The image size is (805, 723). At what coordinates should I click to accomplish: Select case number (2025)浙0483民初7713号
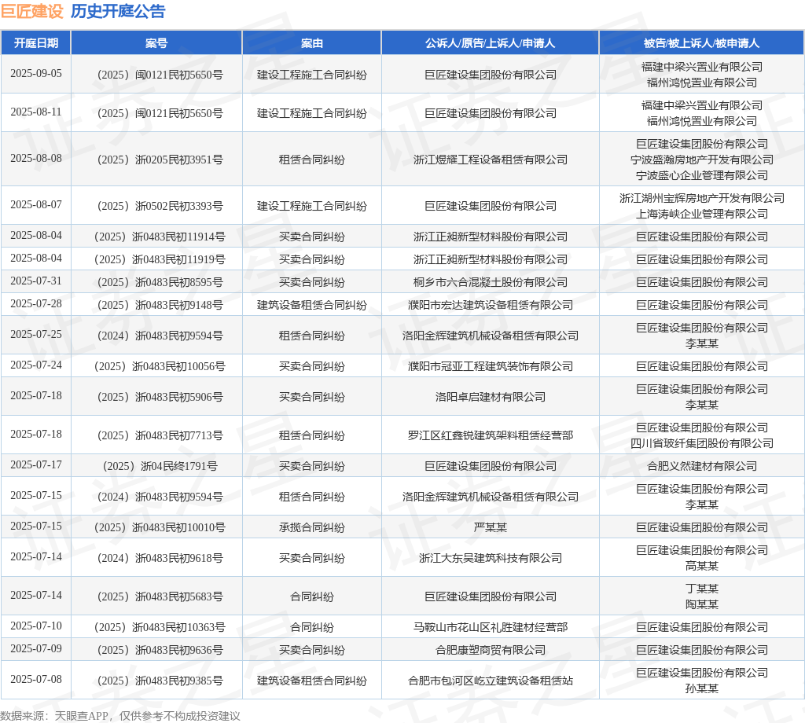point(159,435)
